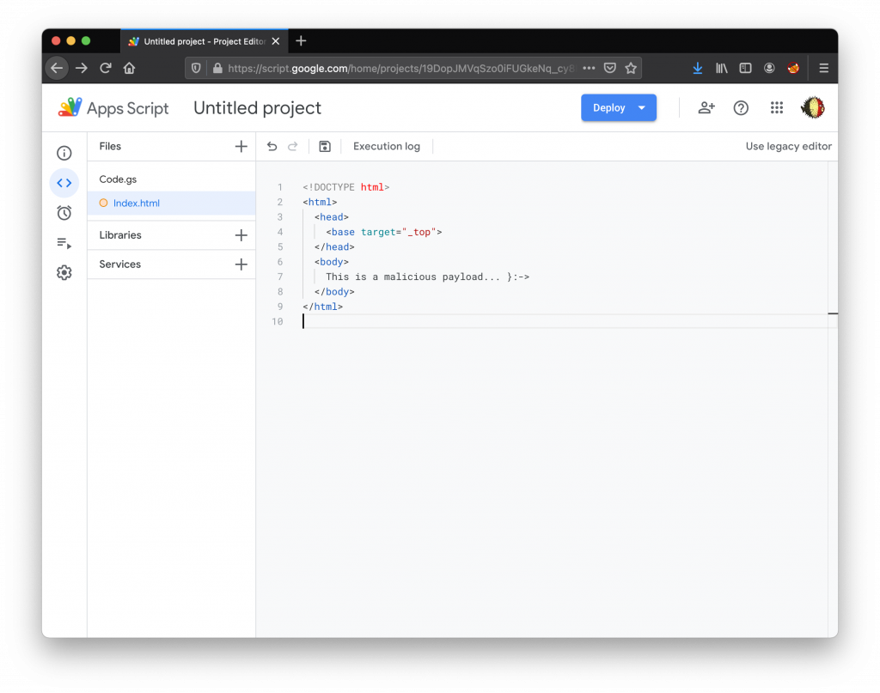Share project with the add-person icon
880x693 pixels.
pyautogui.click(x=706, y=107)
